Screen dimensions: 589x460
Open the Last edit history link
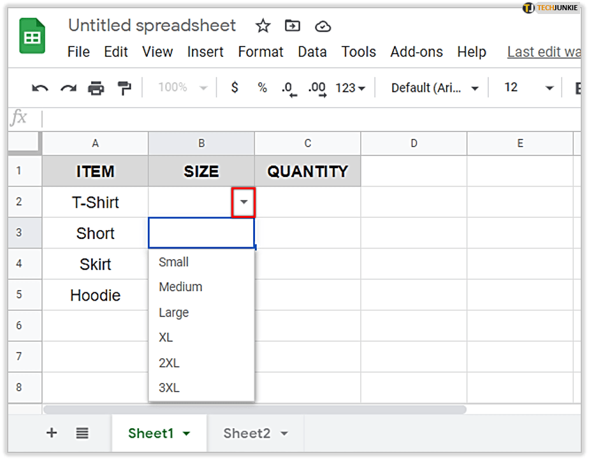544,52
